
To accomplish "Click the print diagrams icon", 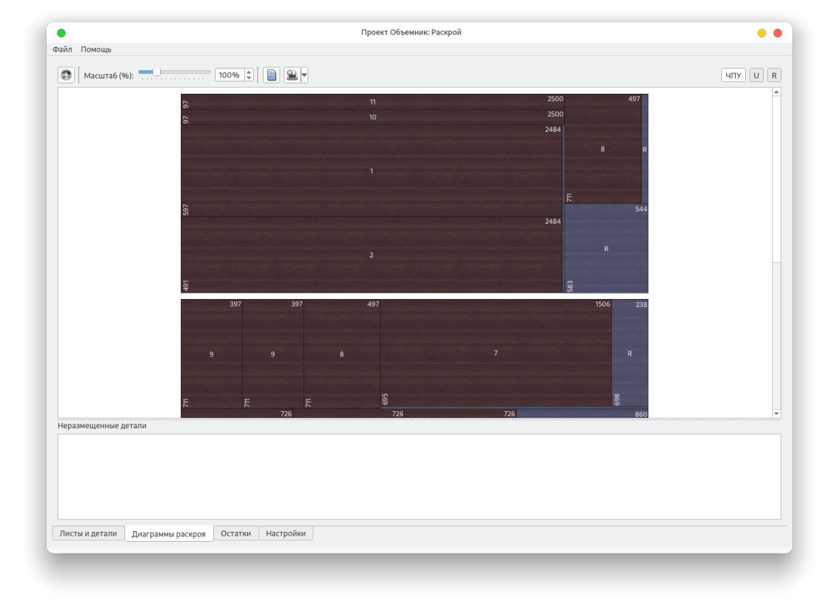I will pos(292,75).
